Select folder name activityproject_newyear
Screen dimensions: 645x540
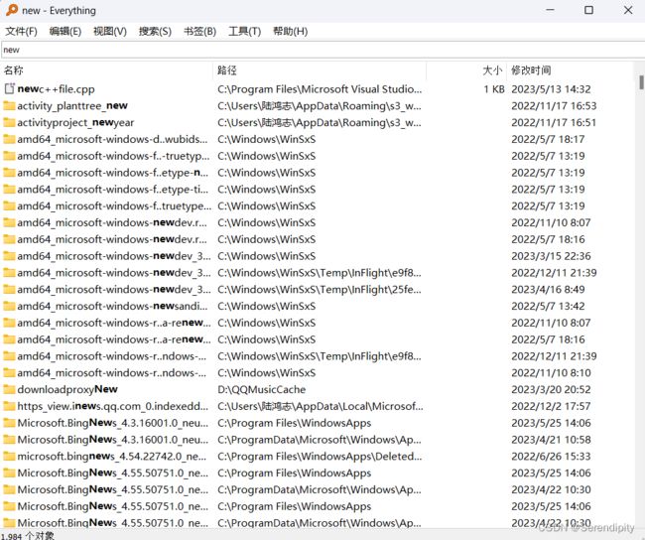pyautogui.click(x=75, y=123)
